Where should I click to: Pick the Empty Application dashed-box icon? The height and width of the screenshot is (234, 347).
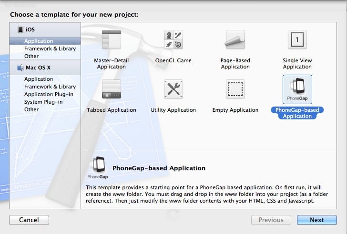(x=235, y=89)
